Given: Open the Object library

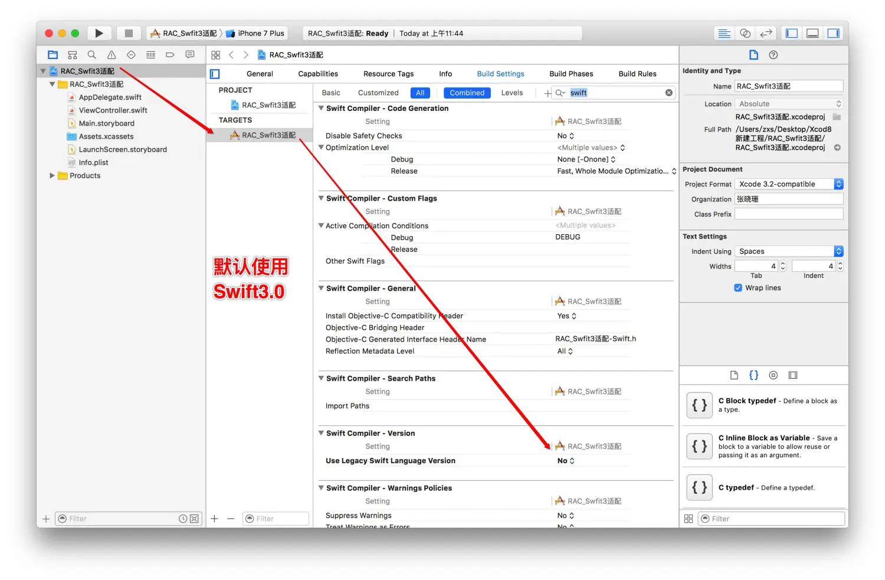Looking at the screenshot, I should coord(773,375).
